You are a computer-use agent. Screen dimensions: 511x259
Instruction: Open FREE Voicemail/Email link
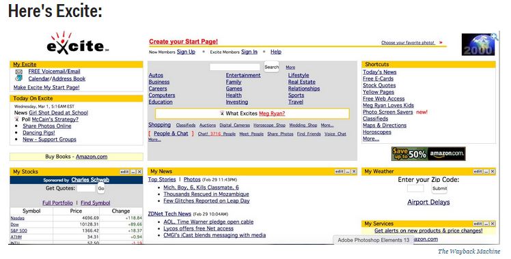tap(54, 72)
